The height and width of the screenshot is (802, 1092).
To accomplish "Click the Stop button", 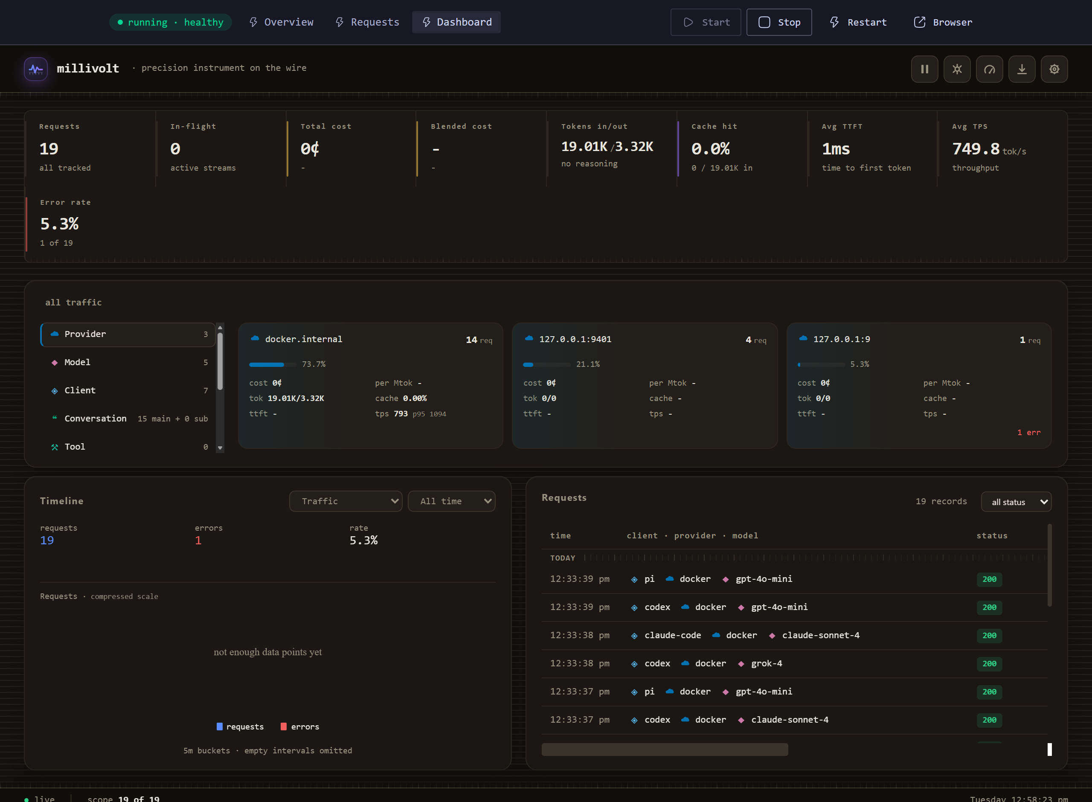I will point(779,22).
